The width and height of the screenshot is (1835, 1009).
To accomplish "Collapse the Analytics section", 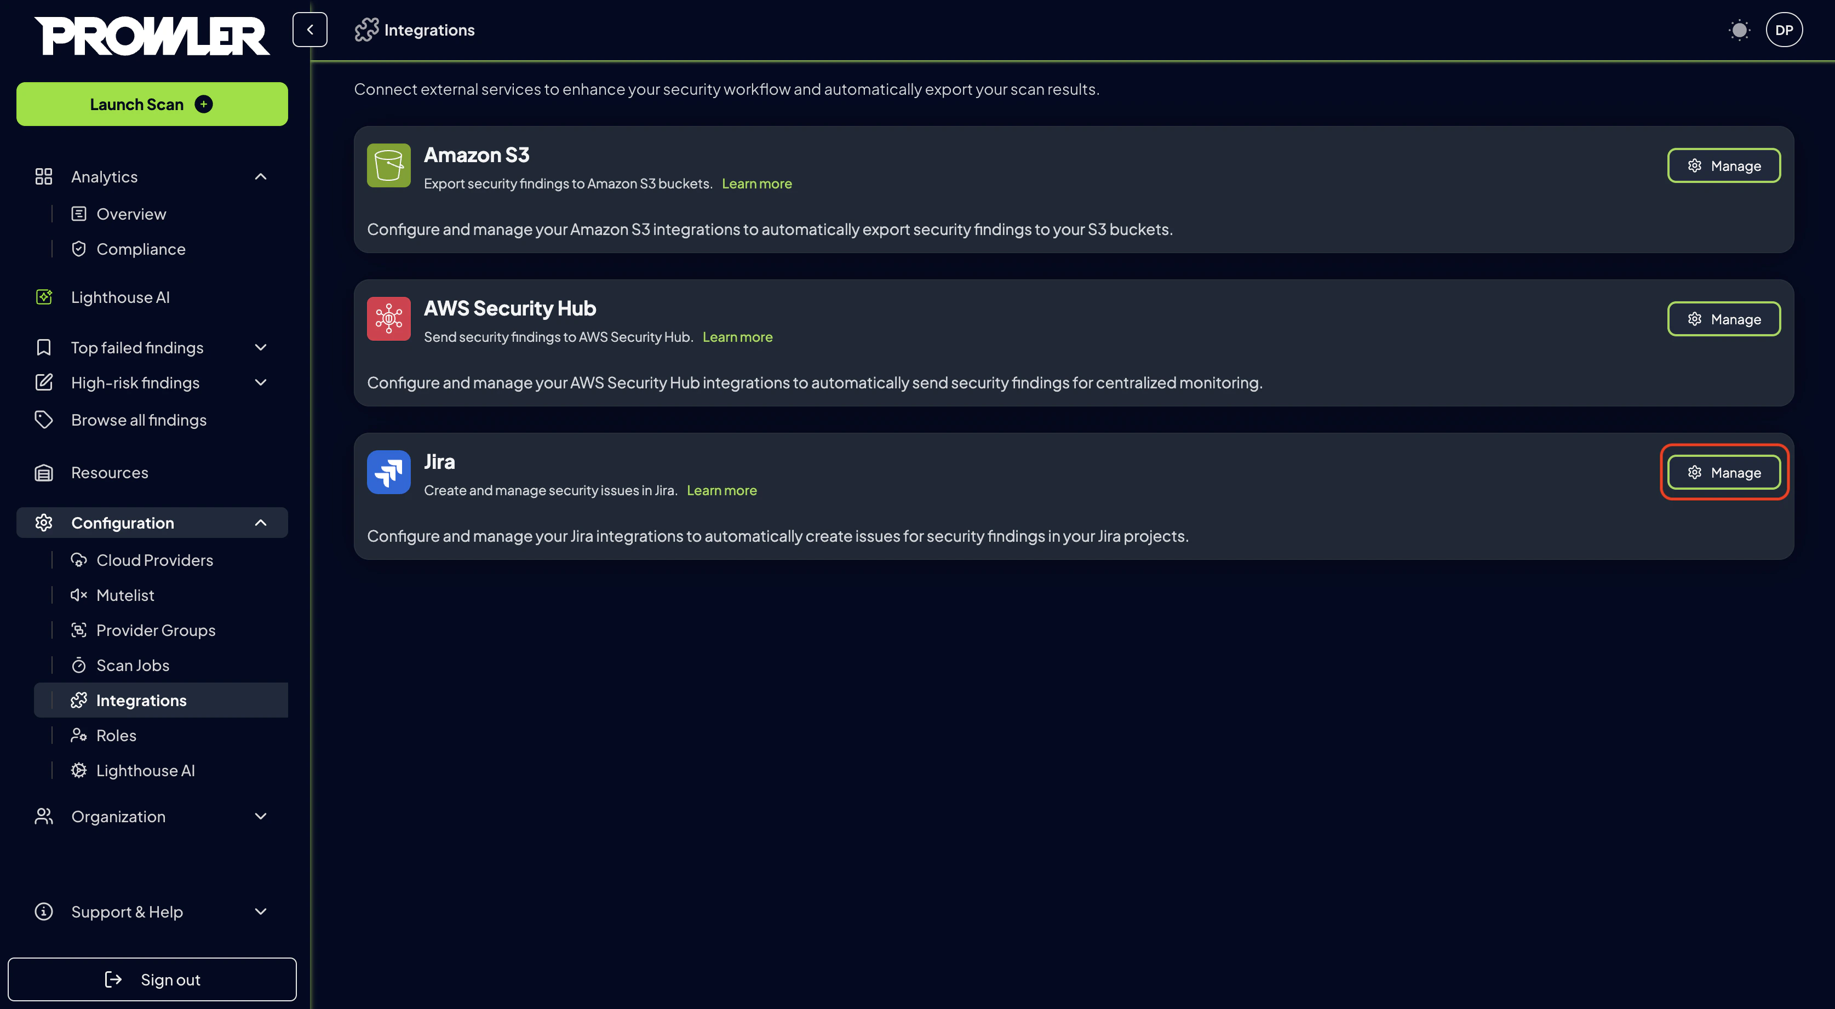I will tap(260, 176).
